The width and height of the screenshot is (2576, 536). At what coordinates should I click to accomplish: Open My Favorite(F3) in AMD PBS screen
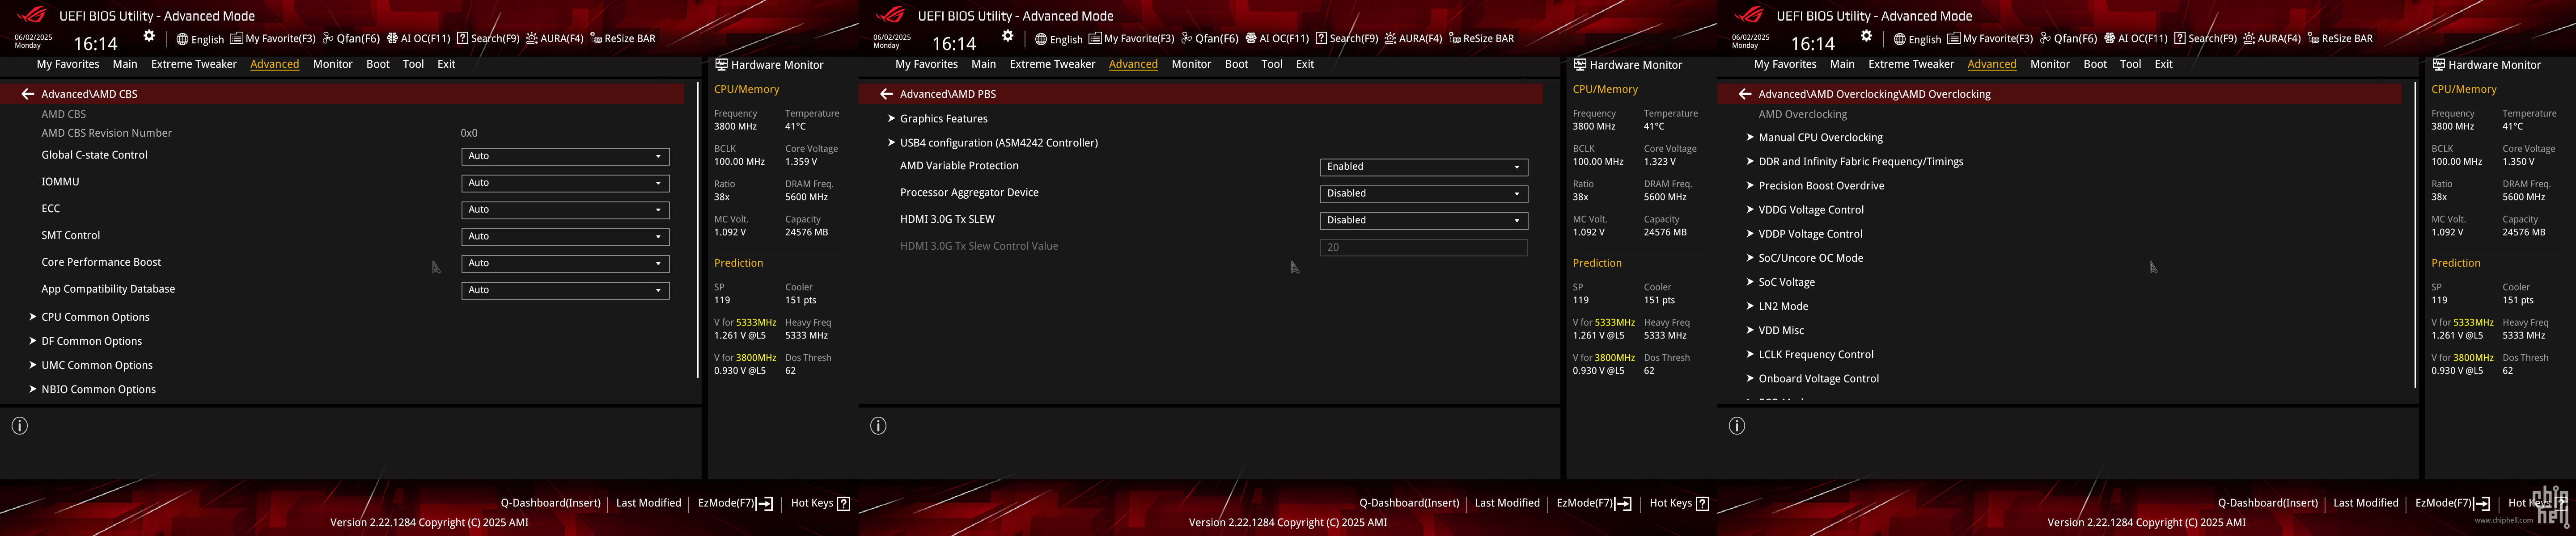[1131, 39]
